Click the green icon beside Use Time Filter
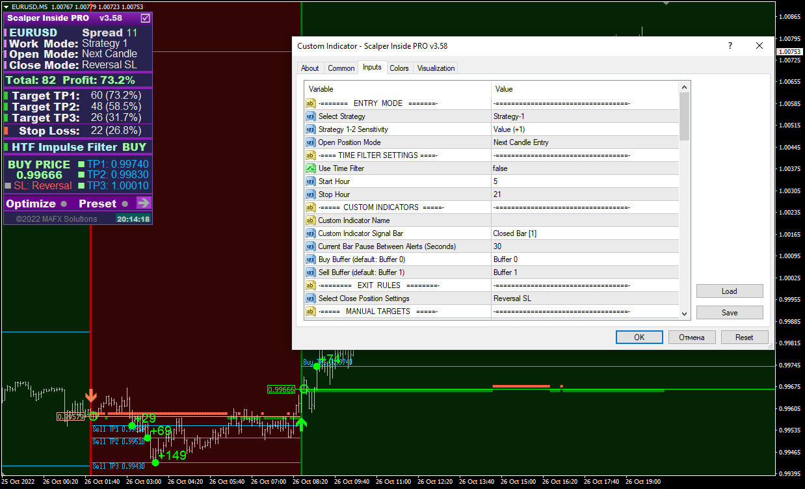Image resolution: width=805 pixels, height=489 pixels. point(311,168)
